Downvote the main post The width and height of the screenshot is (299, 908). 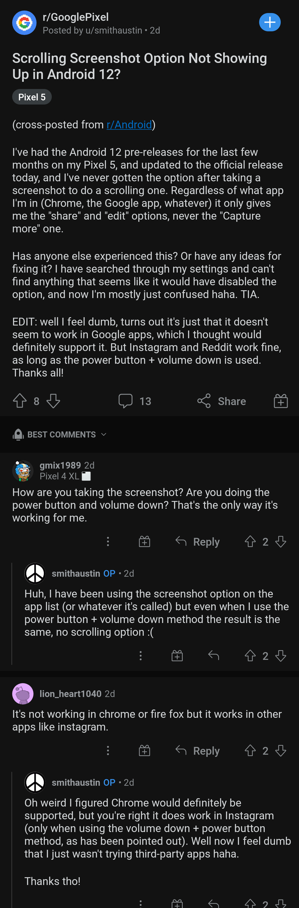click(x=53, y=401)
